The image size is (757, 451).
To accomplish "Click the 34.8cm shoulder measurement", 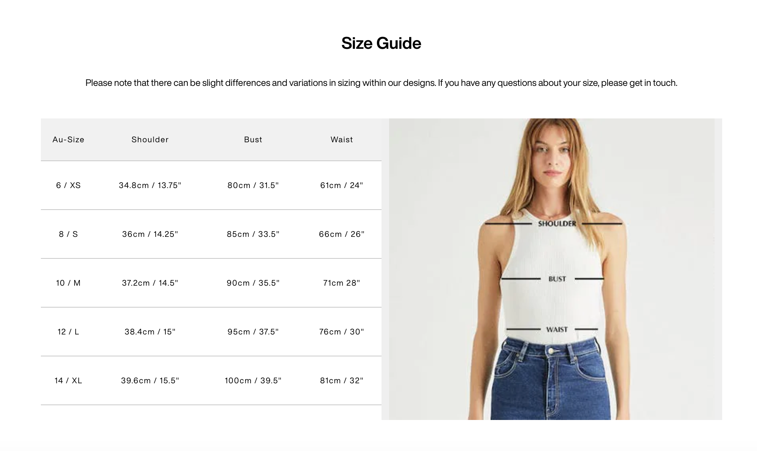I will point(150,185).
